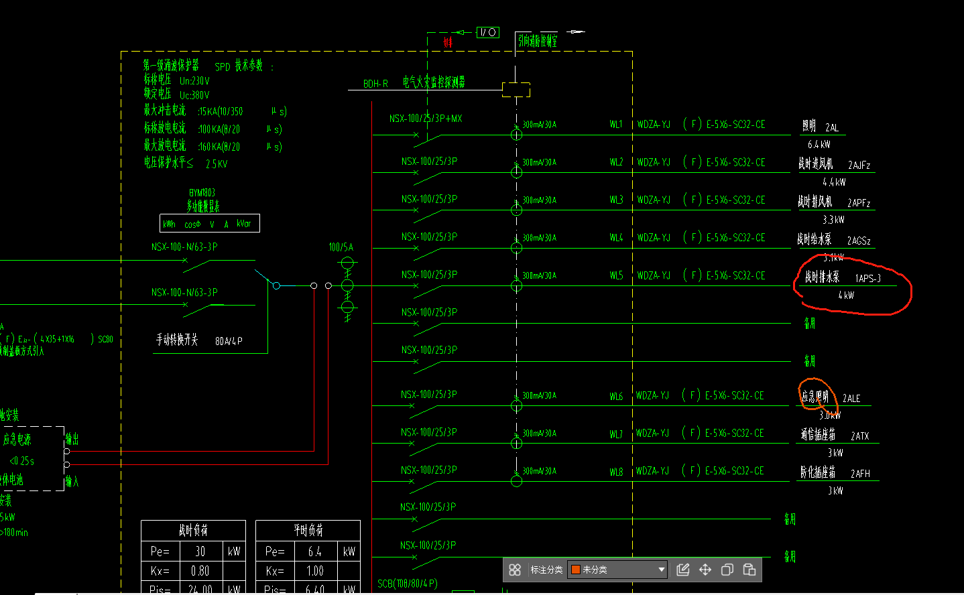Click the WL5 circuit label
Viewport: 964px width, 595px height.
point(616,275)
